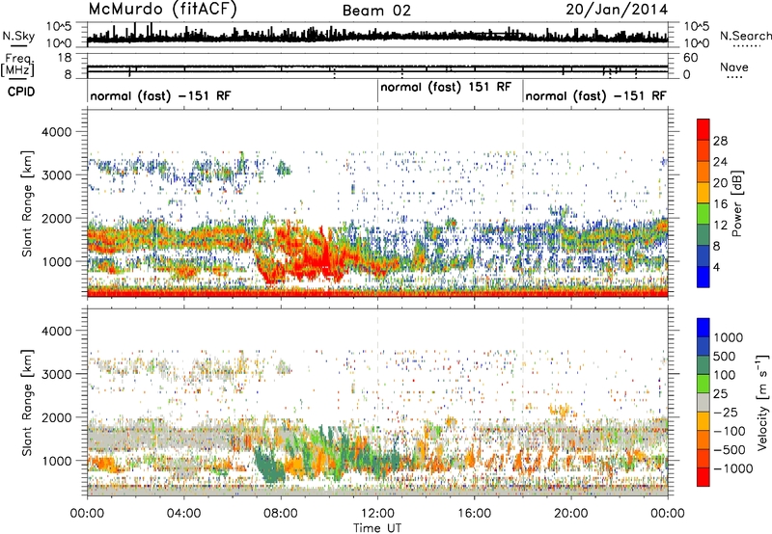Click the Freq. [MHz] axis label
The height and width of the screenshot is (534, 772).
[x=17, y=66]
